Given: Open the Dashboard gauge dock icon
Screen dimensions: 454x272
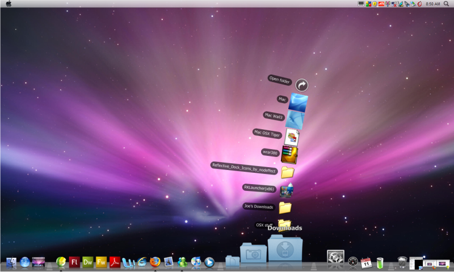Looking at the screenshot, I should 353,262.
